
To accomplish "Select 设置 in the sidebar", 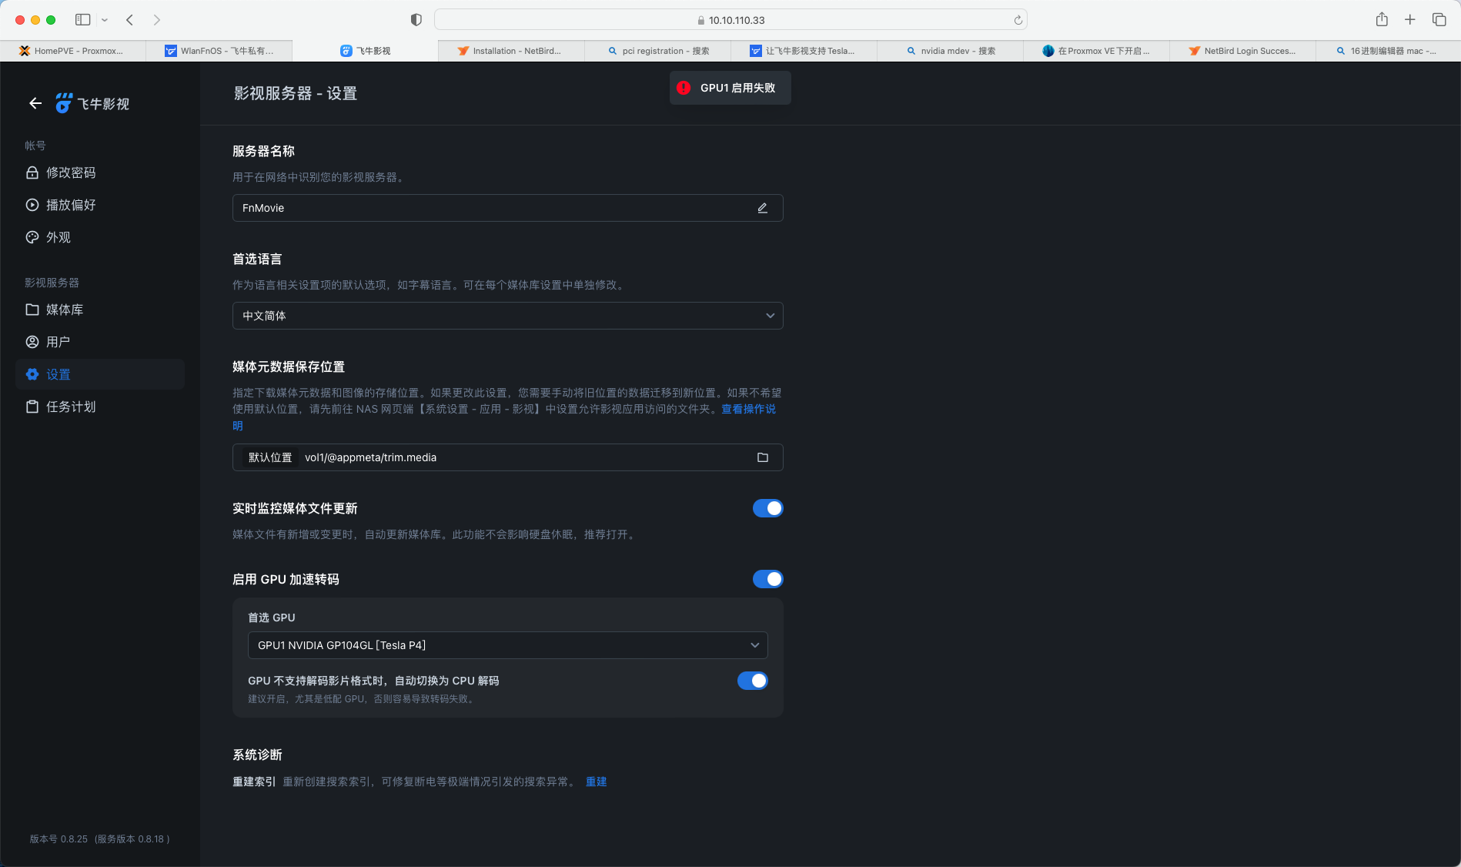I will 100,374.
